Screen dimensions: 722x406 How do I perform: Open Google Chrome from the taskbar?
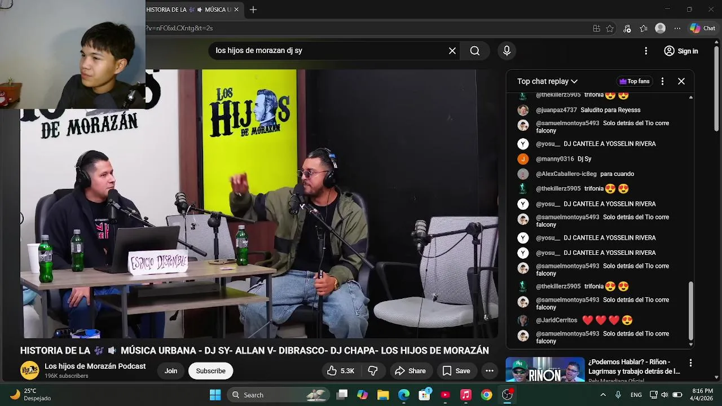click(x=486, y=395)
